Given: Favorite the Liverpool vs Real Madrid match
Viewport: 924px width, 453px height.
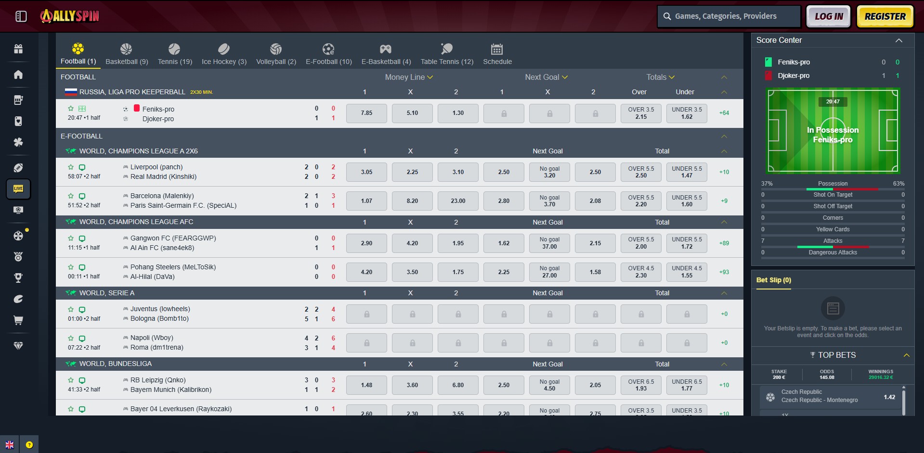Looking at the screenshot, I should [x=71, y=167].
